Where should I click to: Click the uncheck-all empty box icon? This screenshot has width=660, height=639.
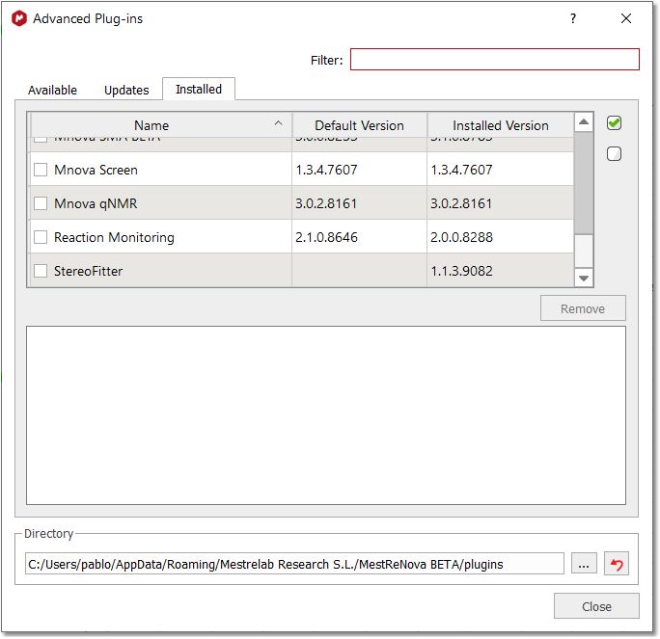tap(614, 154)
